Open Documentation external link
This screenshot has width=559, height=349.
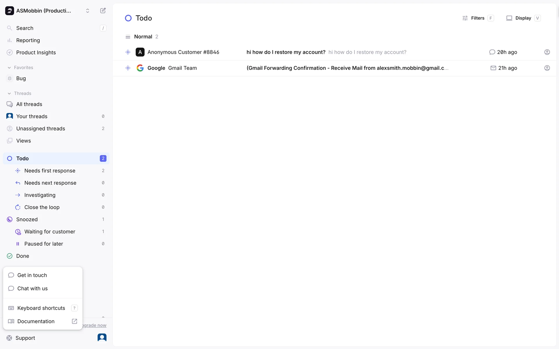pos(36,321)
